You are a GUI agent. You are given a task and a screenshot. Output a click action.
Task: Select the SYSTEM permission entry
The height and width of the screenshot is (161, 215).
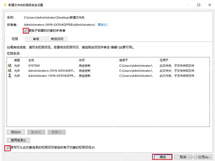108,65
